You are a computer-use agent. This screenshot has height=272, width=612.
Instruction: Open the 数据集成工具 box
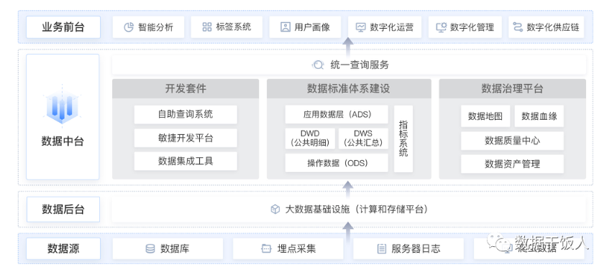[x=186, y=161]
